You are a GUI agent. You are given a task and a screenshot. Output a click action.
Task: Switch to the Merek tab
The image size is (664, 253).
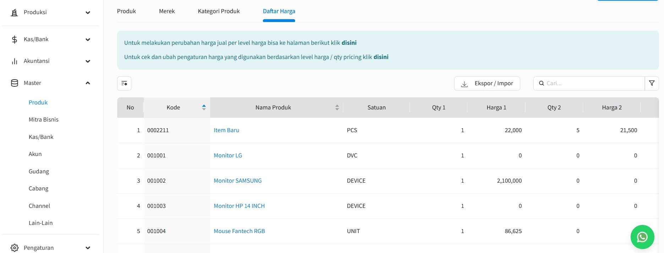[167, 11]
